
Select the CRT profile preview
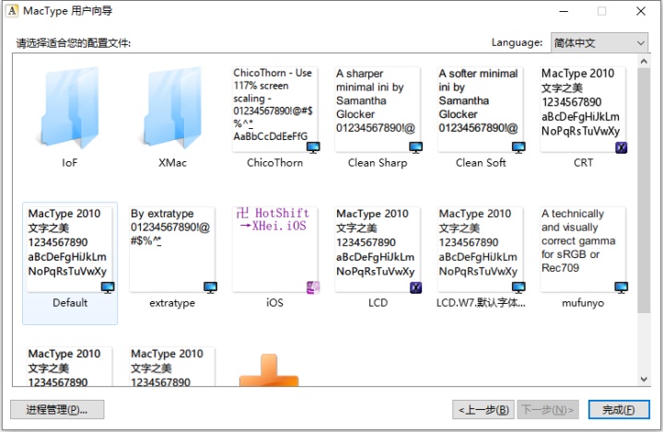[583, 110]
